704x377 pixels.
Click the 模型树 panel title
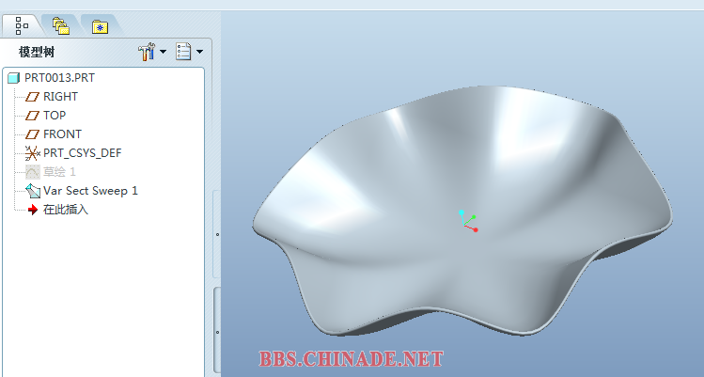37,52
